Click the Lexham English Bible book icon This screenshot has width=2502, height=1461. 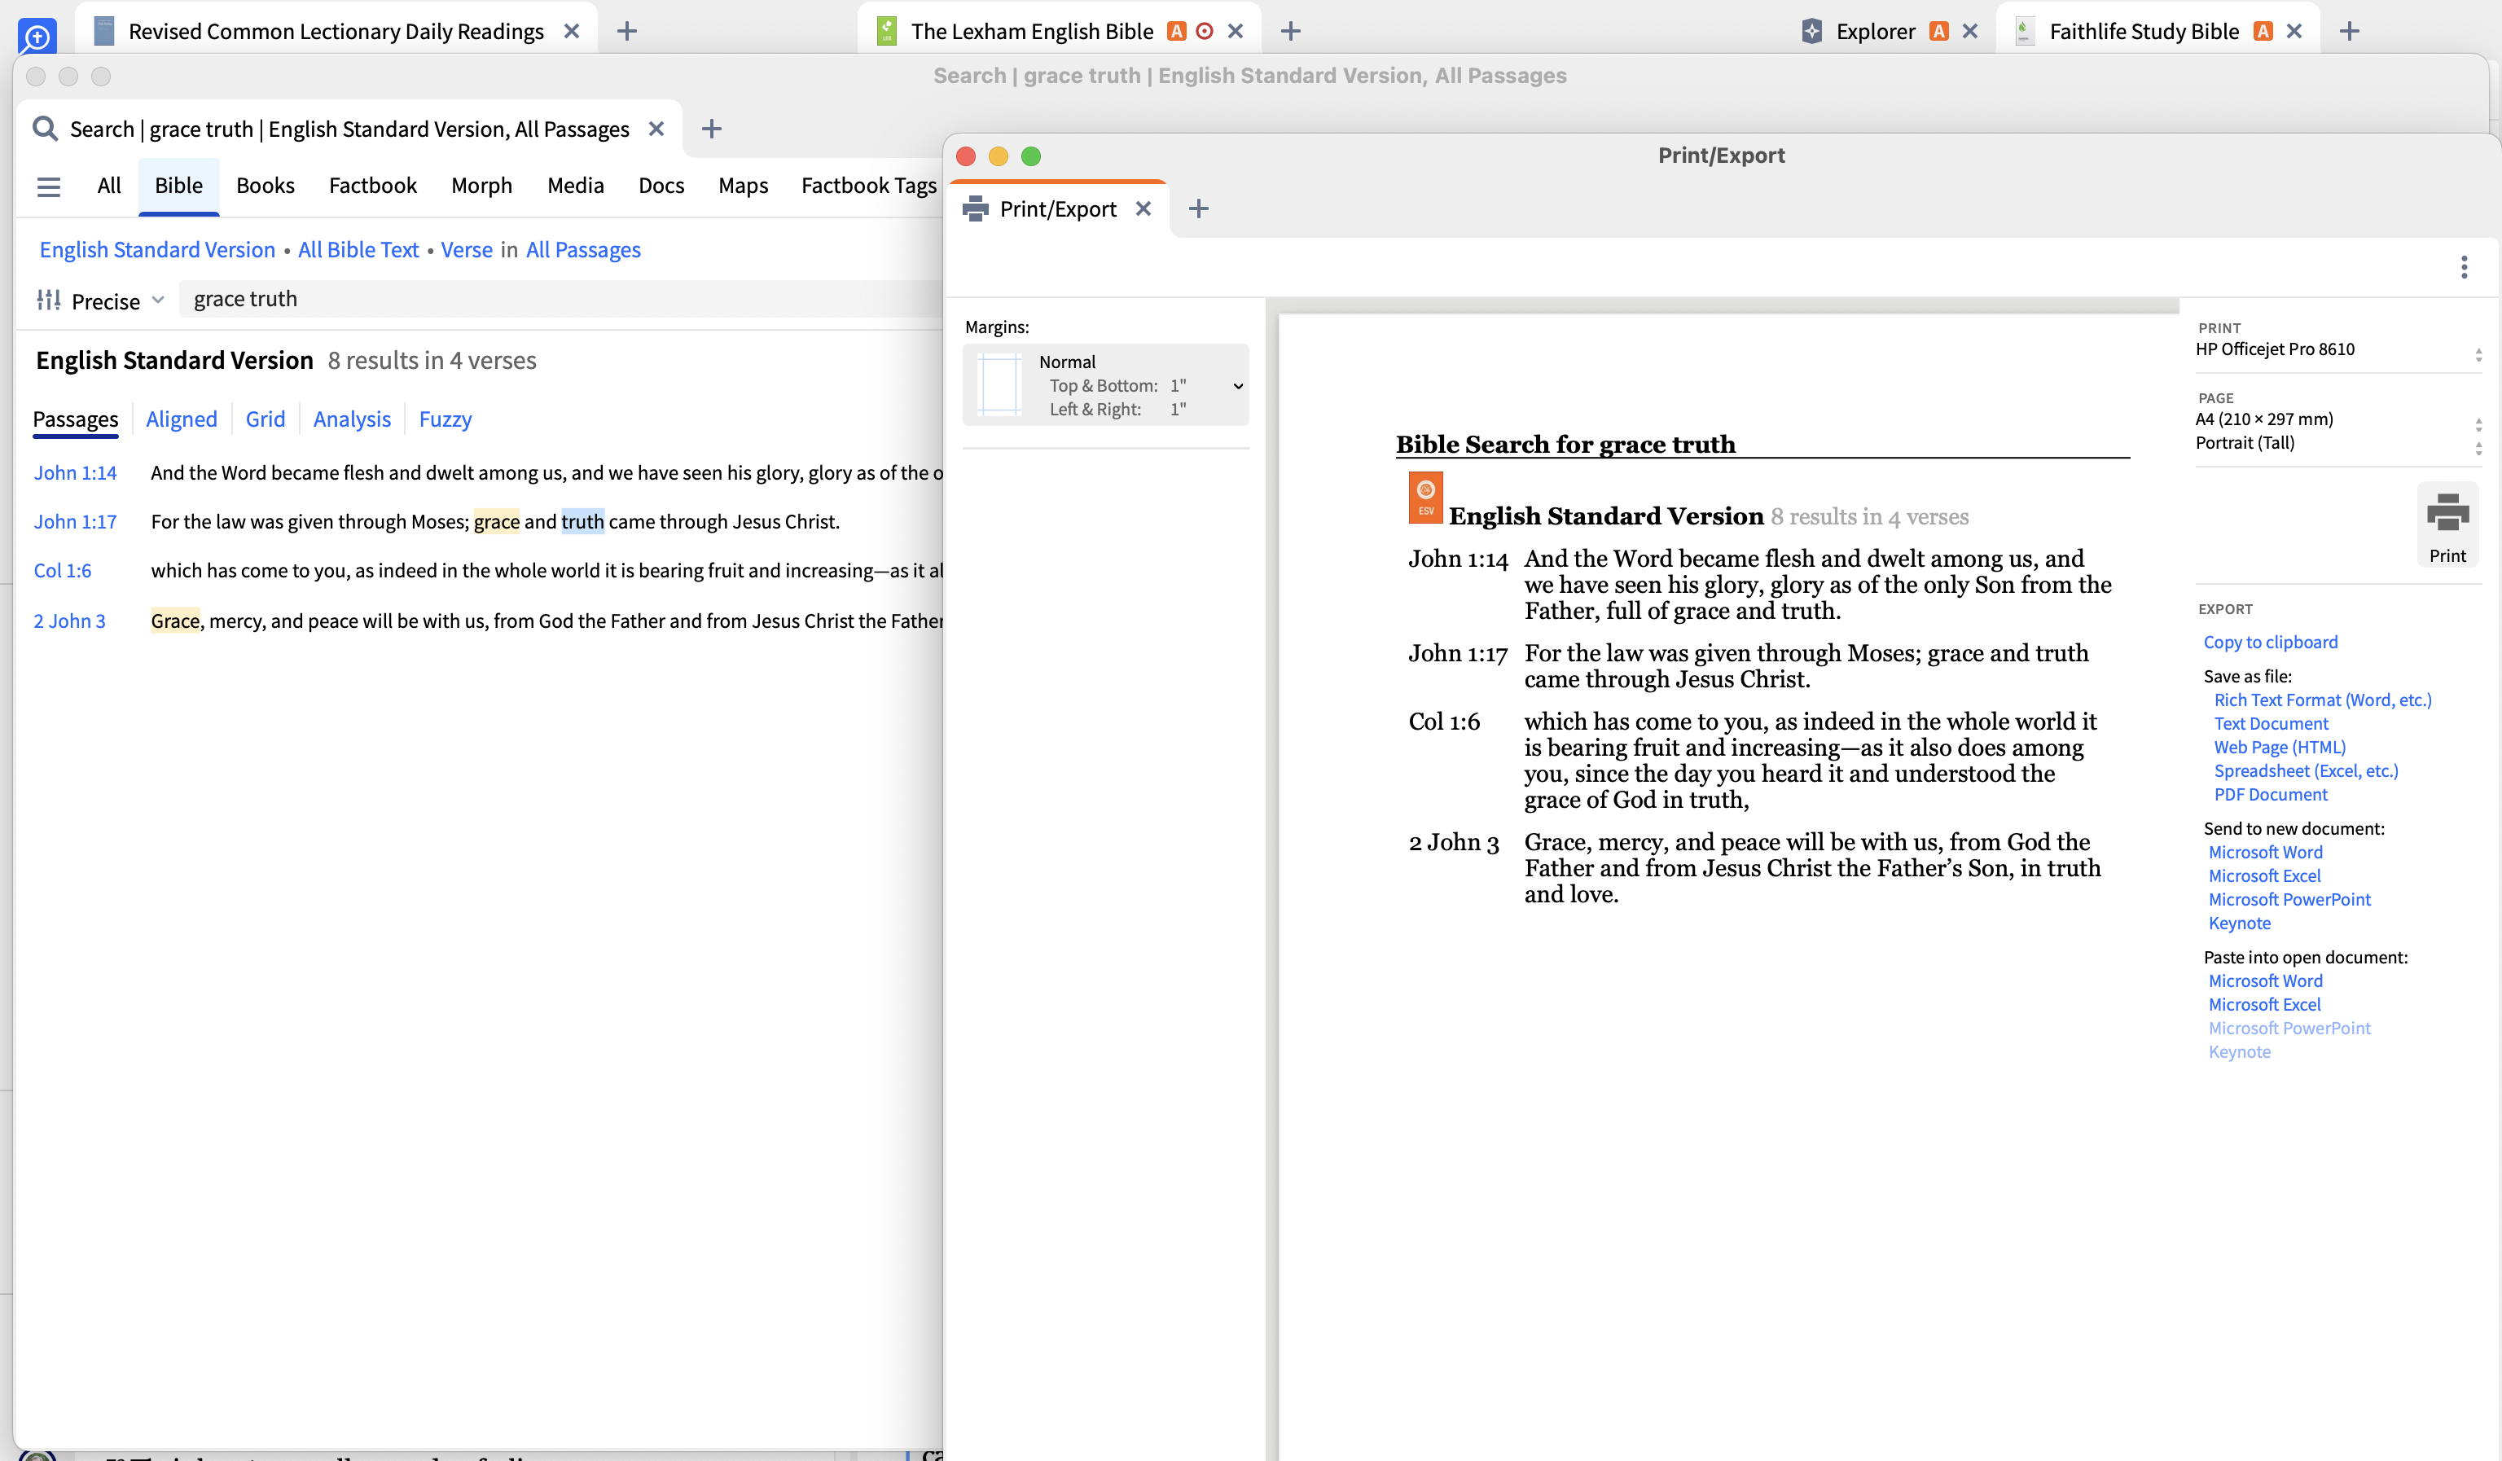click(x=887, y=31)
